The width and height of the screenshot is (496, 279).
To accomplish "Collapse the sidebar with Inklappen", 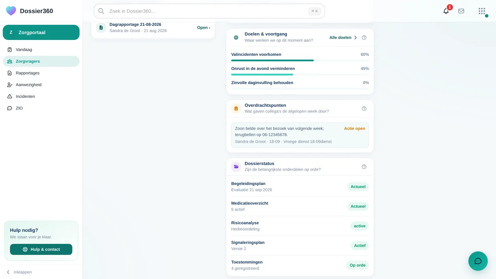I will click(x=19, y=272).
